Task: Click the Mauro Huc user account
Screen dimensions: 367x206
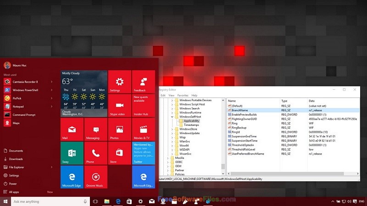Action: (15, 65)
